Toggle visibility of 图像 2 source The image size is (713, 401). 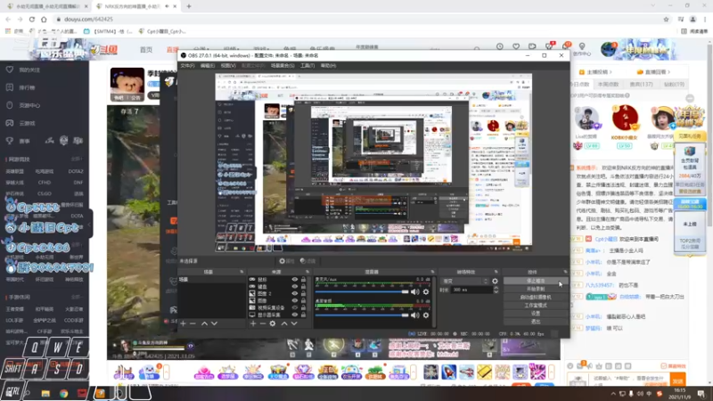click(x=295, y=294)
